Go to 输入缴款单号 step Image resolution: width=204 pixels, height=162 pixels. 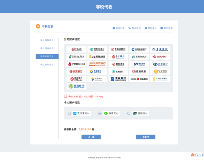click(x=47, y=40)
